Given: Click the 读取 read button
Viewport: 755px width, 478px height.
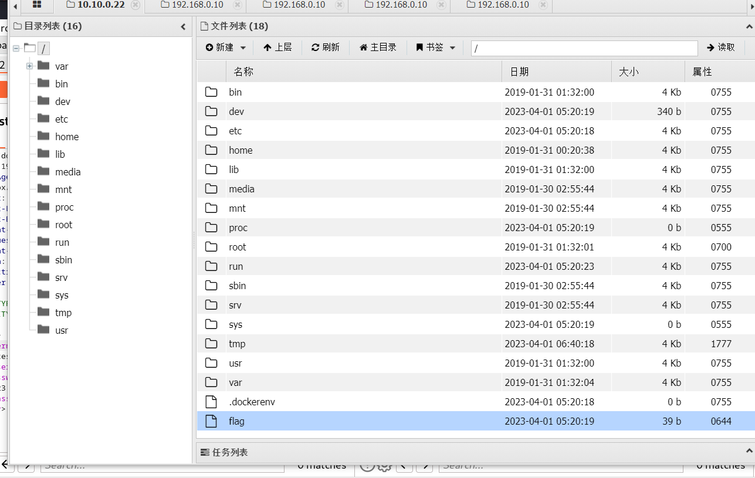Looking at the screenshot, I should [720, 48].
